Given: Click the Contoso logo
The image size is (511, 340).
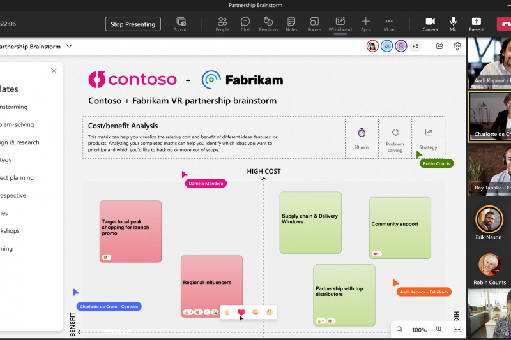Looking at the screenshot, I should tap(132, 79).
